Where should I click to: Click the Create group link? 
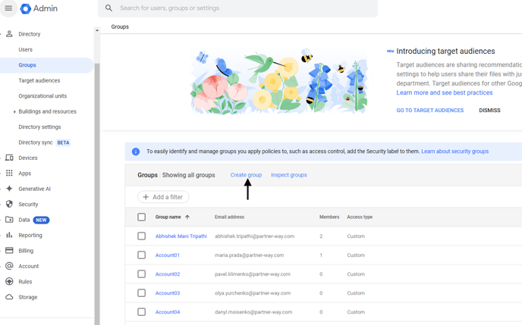[x=246, y=175]
